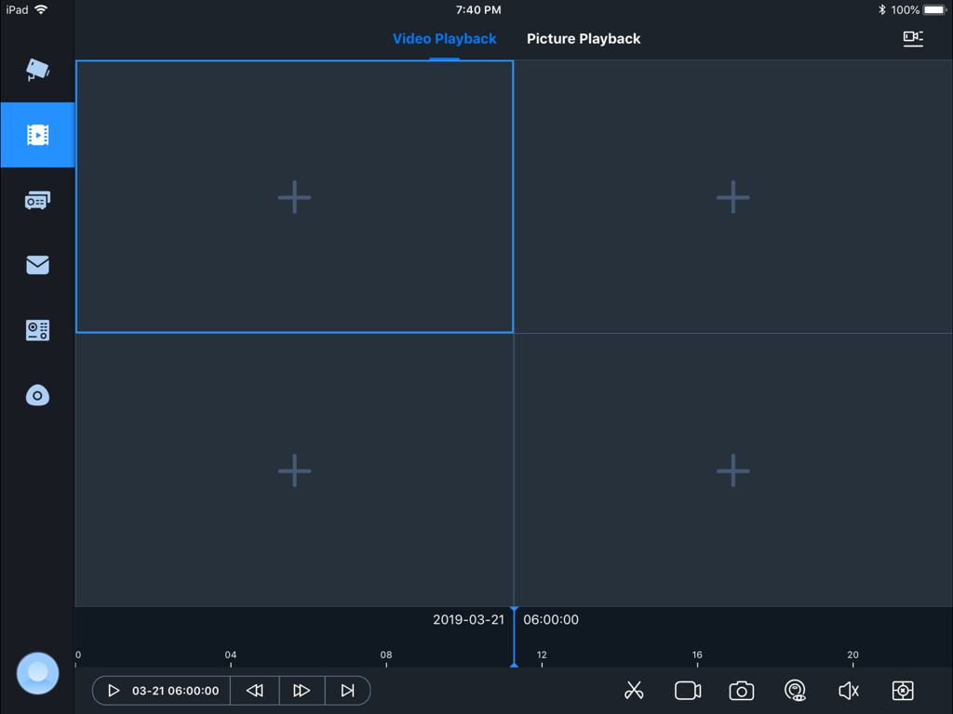Open the local files disc icon
The image size is (953, 714).
coord(37,394)
